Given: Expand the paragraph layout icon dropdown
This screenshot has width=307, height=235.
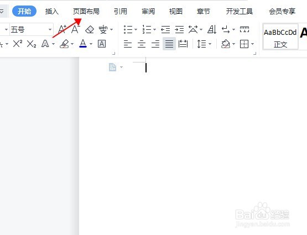Looking at the screenshot, I should pos(121,67).
